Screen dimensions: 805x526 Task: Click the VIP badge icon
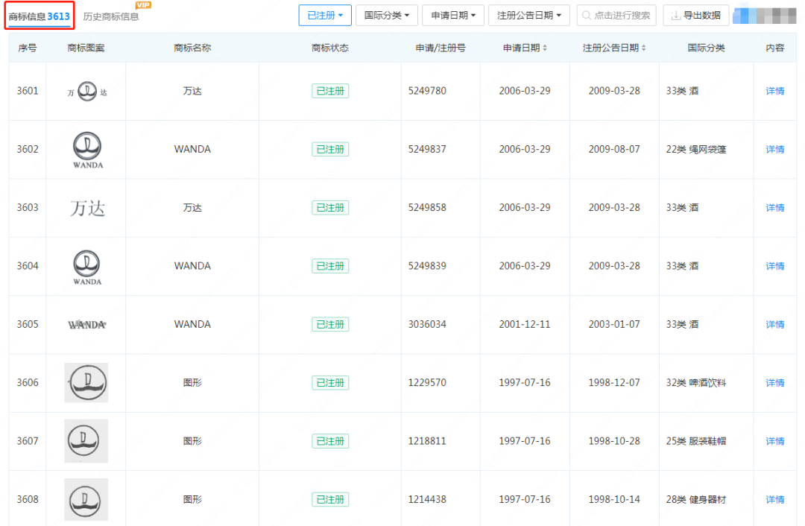pyautogui.click(x=143, y=5)
